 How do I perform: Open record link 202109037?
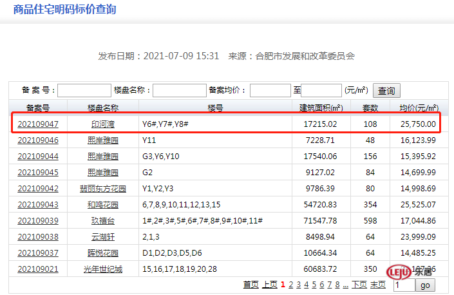coord(38,253)
